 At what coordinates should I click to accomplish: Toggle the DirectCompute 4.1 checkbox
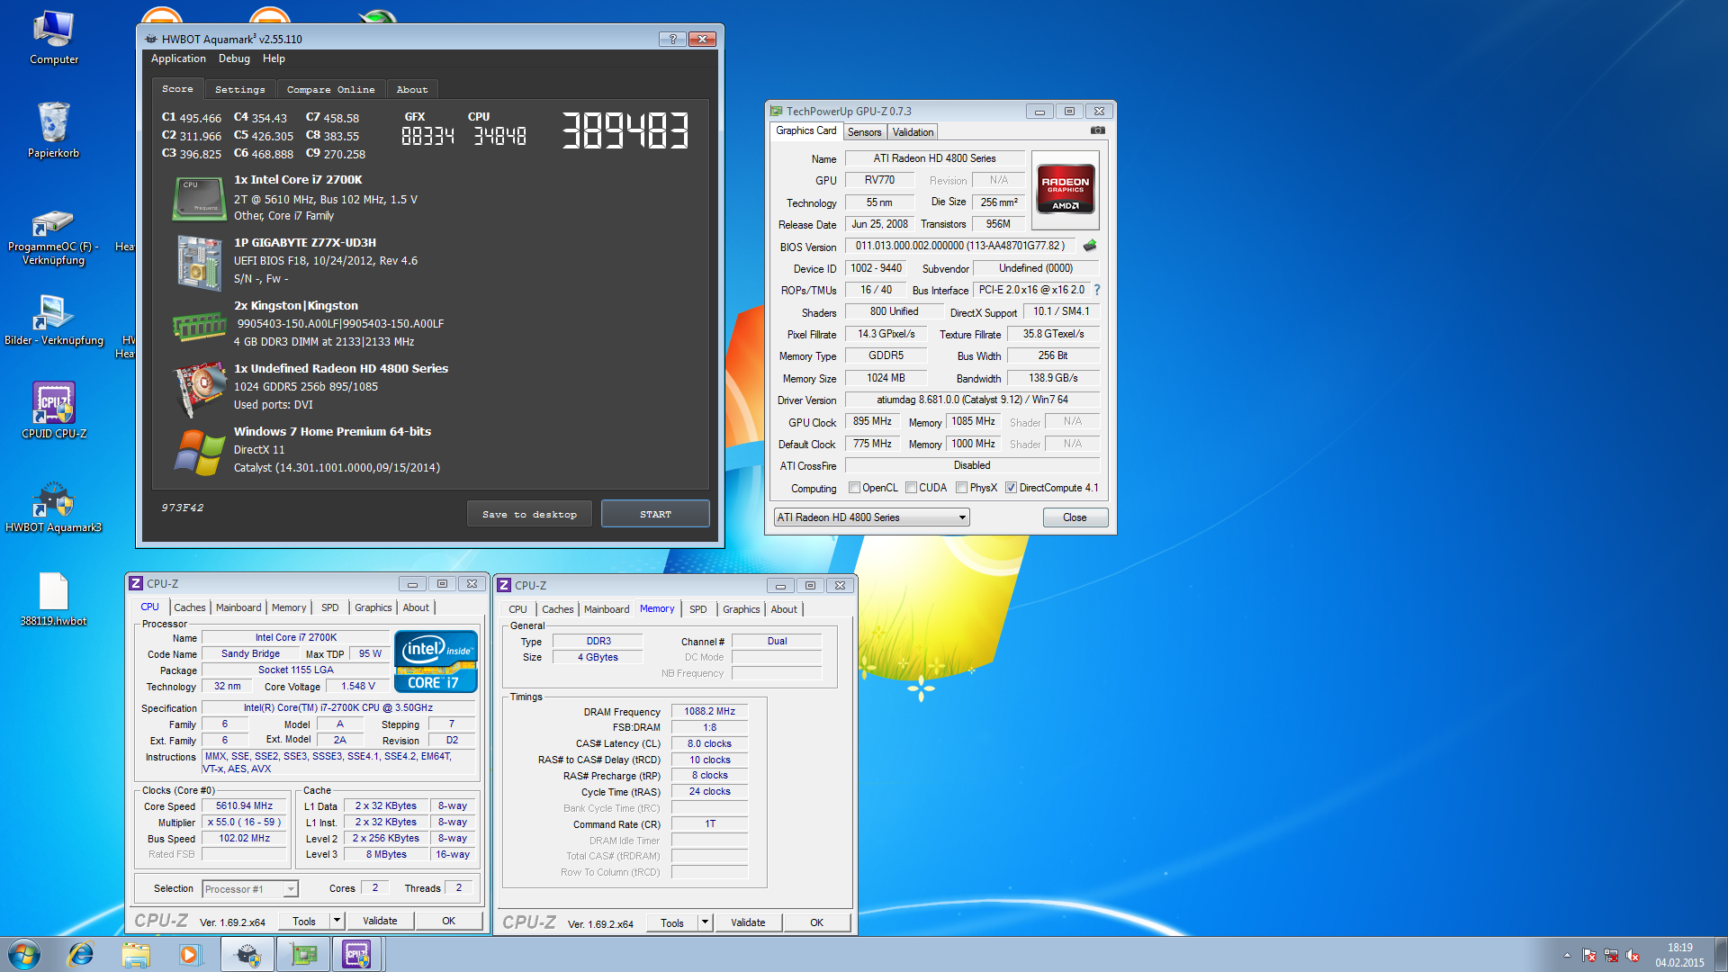pos(1012,488)
